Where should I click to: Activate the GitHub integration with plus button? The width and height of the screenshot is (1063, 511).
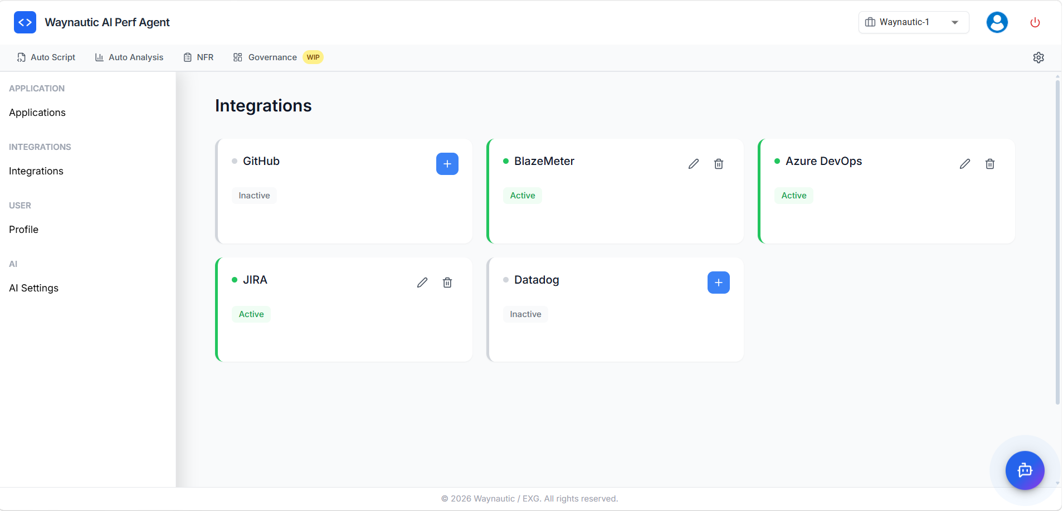pos(447,163)
